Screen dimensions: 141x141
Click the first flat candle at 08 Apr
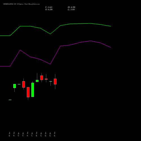pyautogui.click(x=10, y=100)
